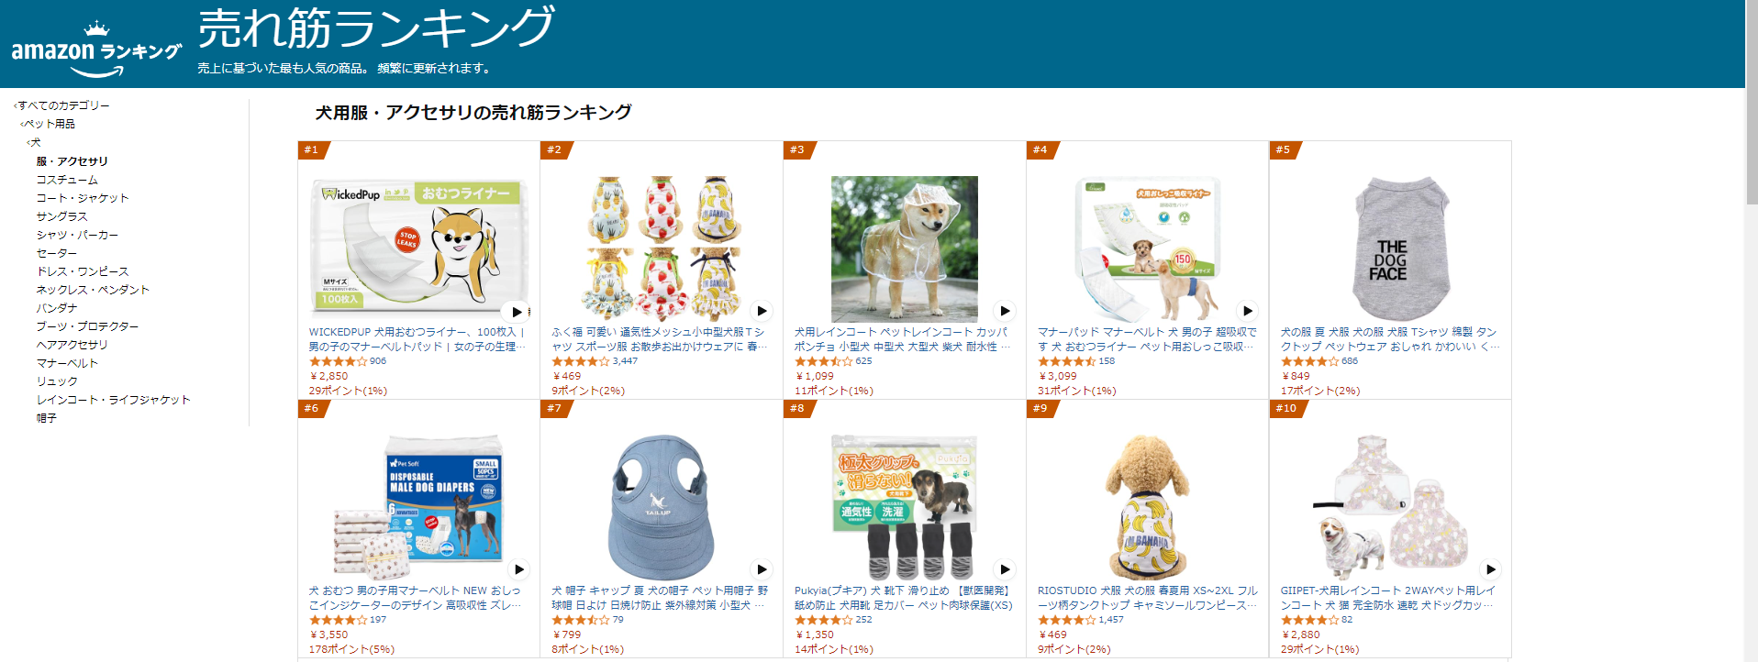Click the #9 banana dog shirt image
1758x662 pixels.
(x=1147, y=506)
